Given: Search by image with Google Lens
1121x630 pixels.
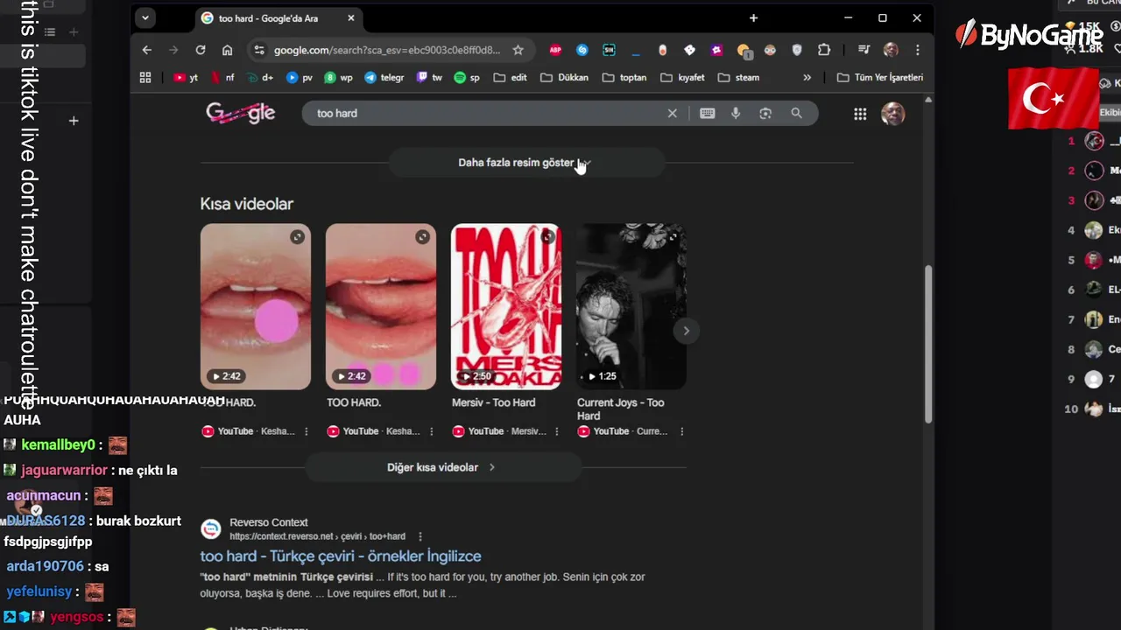Looking at the screenshot, I should tap(765, 113).
